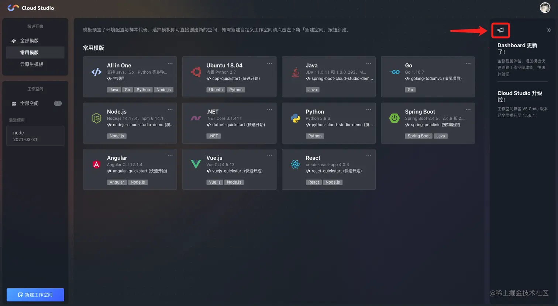558x306 pixels.
Task: Open the announcements megaphone icon
Action: click(500, 30)
